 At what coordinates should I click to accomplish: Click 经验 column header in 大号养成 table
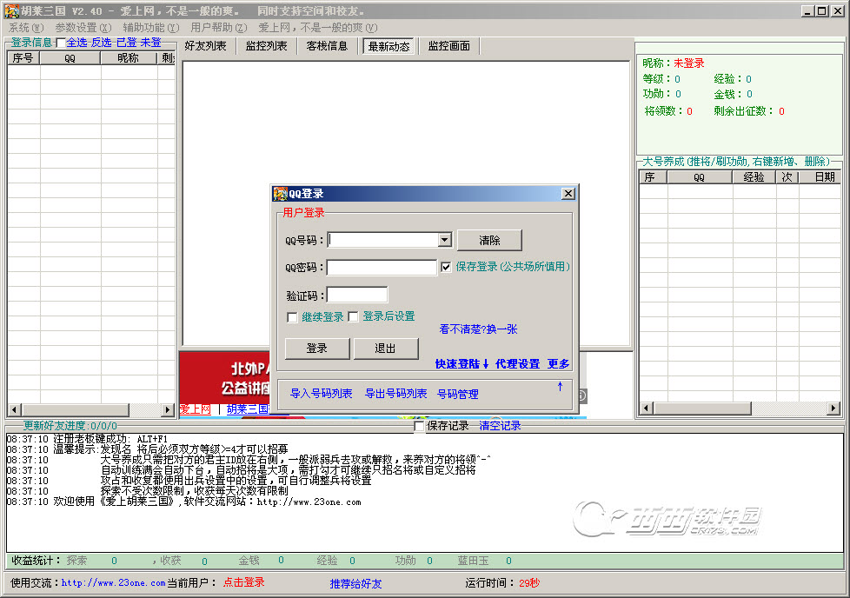(x=754, y=177)
